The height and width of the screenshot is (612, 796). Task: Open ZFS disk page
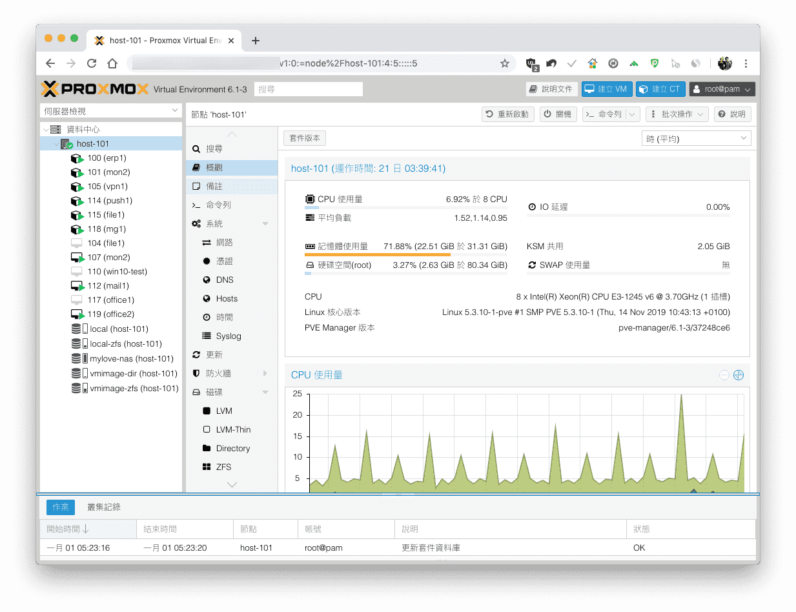click(x=232, y=467)
